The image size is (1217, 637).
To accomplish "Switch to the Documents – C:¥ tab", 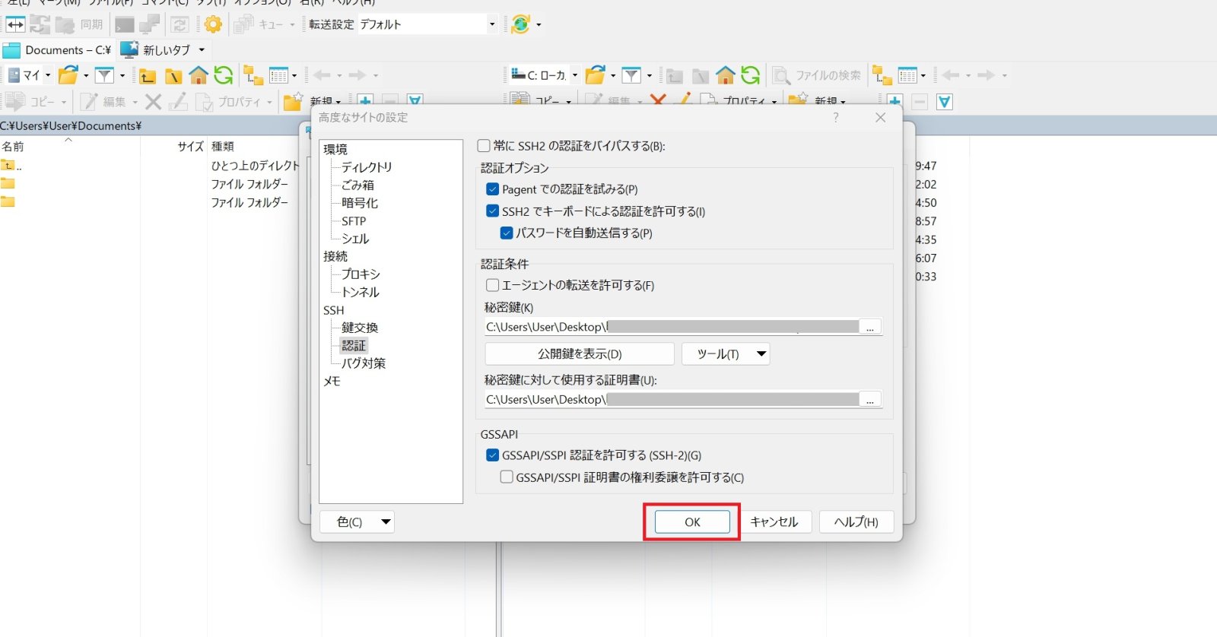I will pyautogui.click(x=57, y=50).
